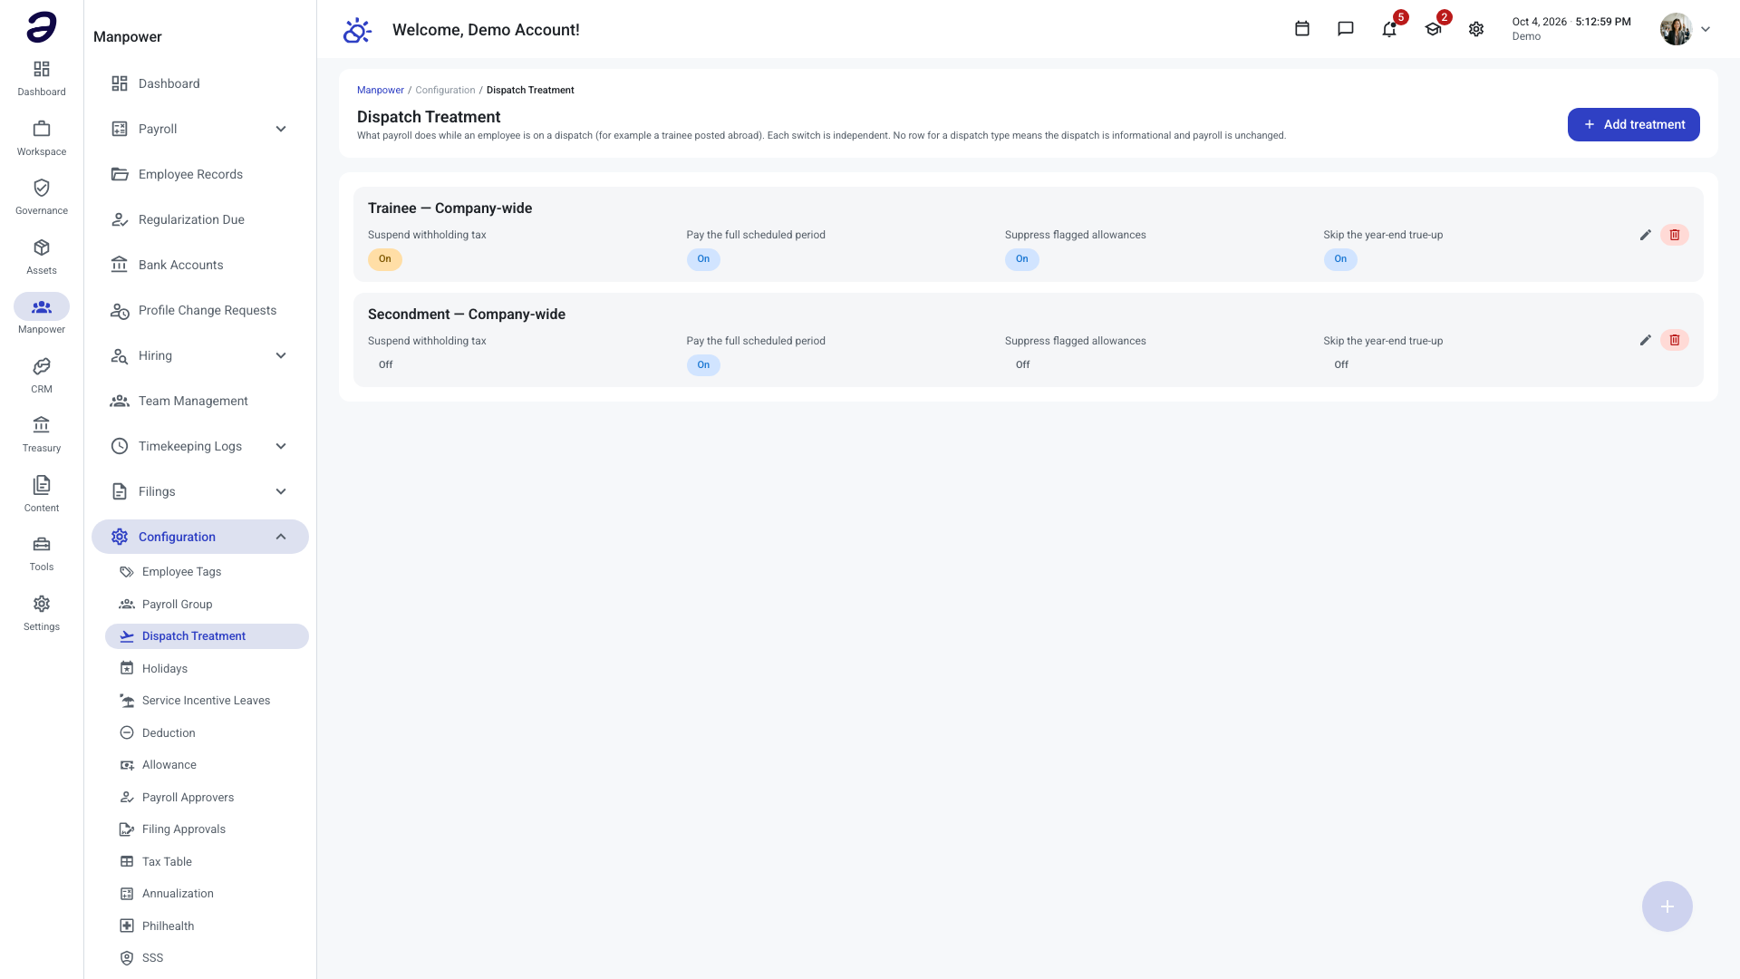Open Holidays configuration page
The width and height of the screenshot is (1740, 979).
(207, 669)
